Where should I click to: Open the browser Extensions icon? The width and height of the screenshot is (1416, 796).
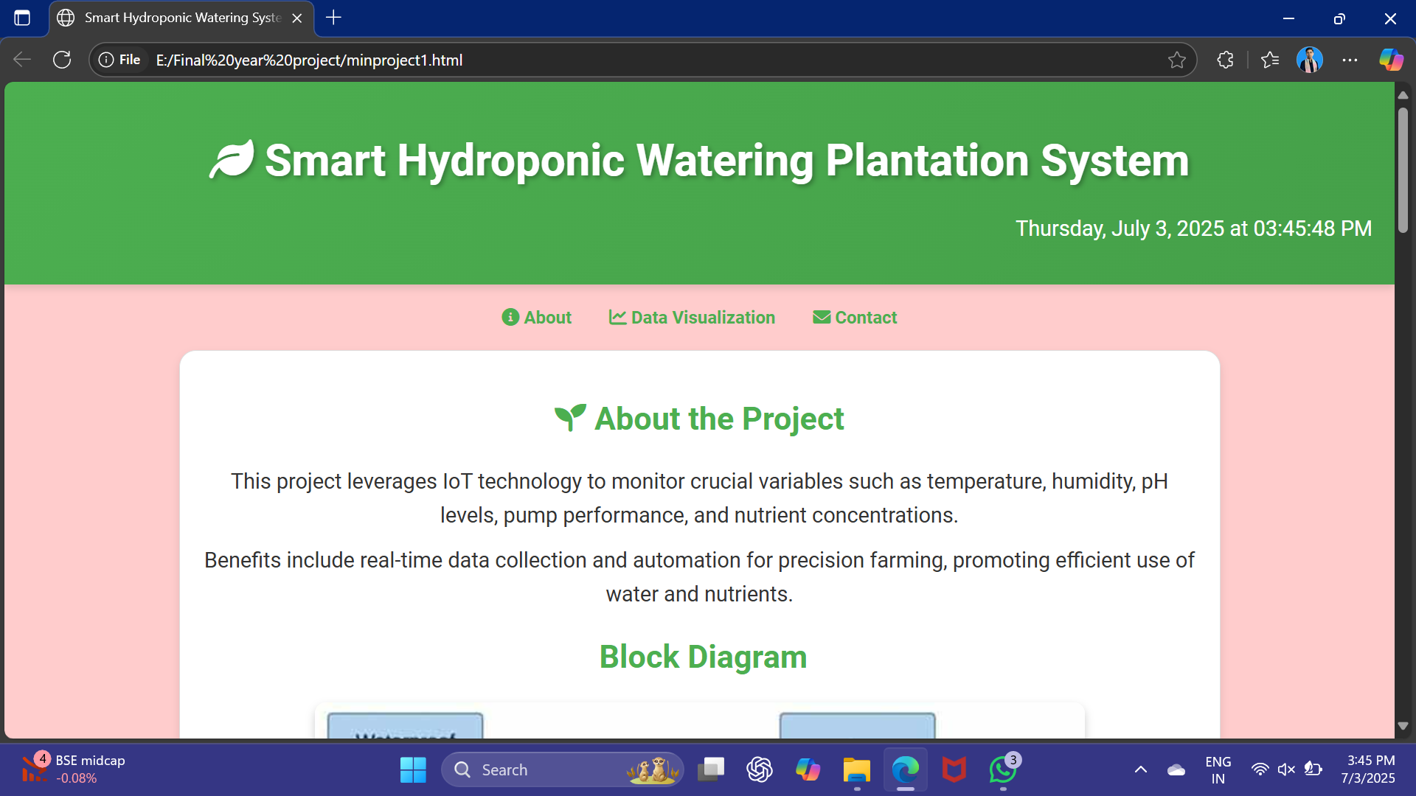[1225, 60]
